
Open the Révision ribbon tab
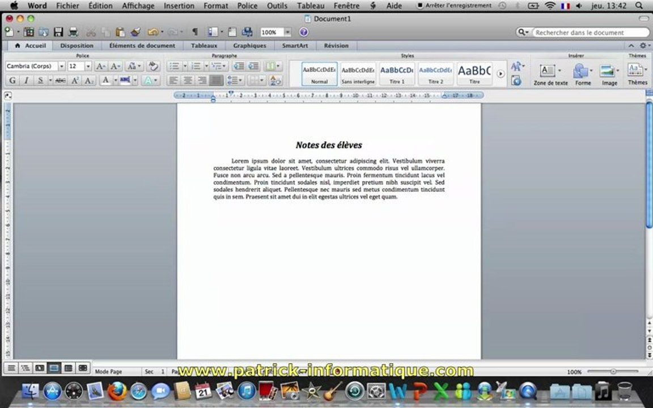point(336,45)
